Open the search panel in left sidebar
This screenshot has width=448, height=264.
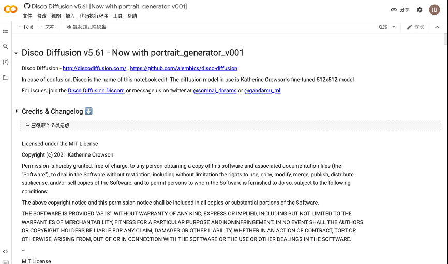(5, 46)
